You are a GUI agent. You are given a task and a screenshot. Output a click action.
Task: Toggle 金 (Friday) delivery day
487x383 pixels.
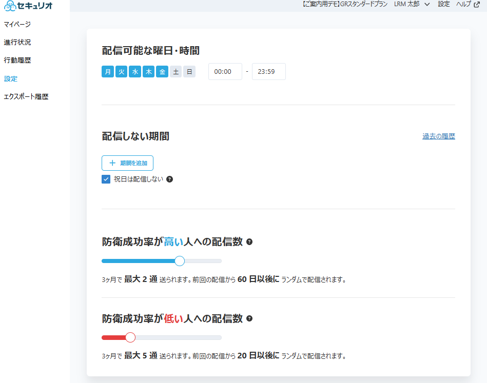pyautogui.click(x=162, y=72)
